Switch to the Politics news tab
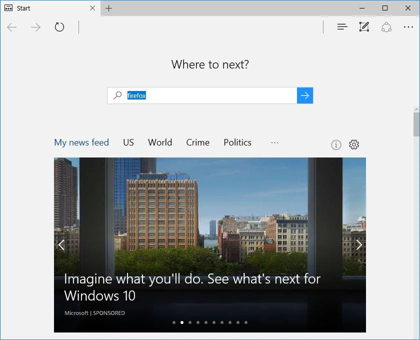 click(x=237, y=142)
